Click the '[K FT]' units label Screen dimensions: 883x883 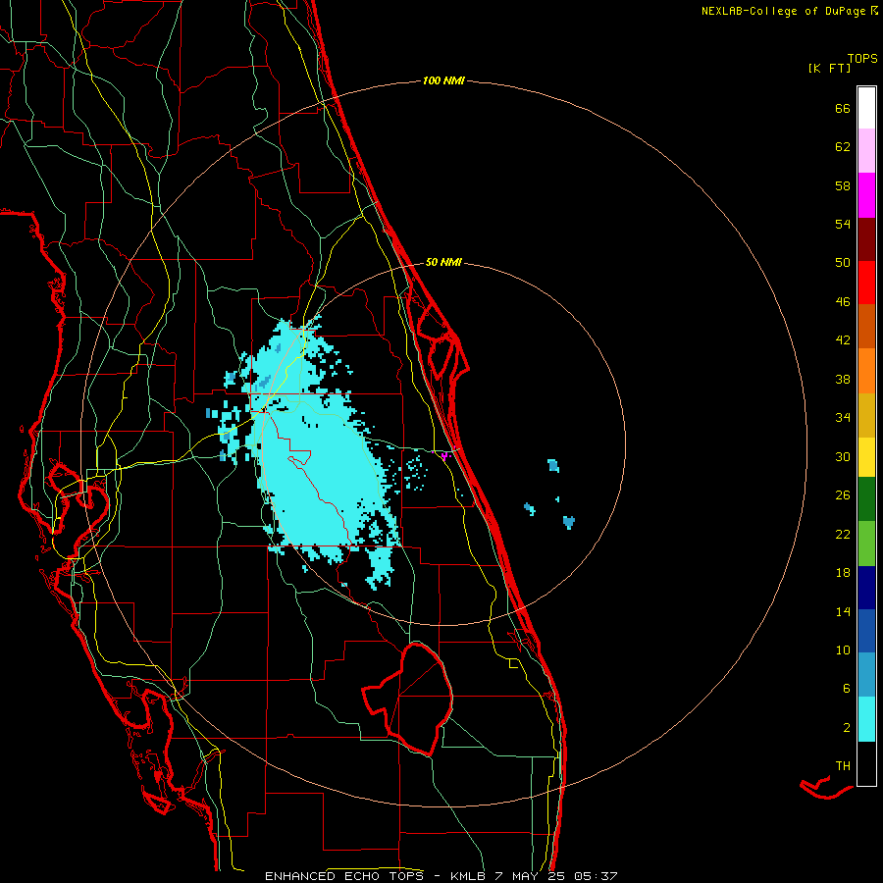click(829, 69)
